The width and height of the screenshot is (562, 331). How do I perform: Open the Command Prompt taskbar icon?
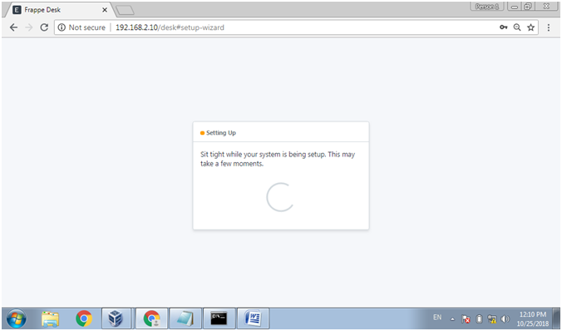(219, 319)
